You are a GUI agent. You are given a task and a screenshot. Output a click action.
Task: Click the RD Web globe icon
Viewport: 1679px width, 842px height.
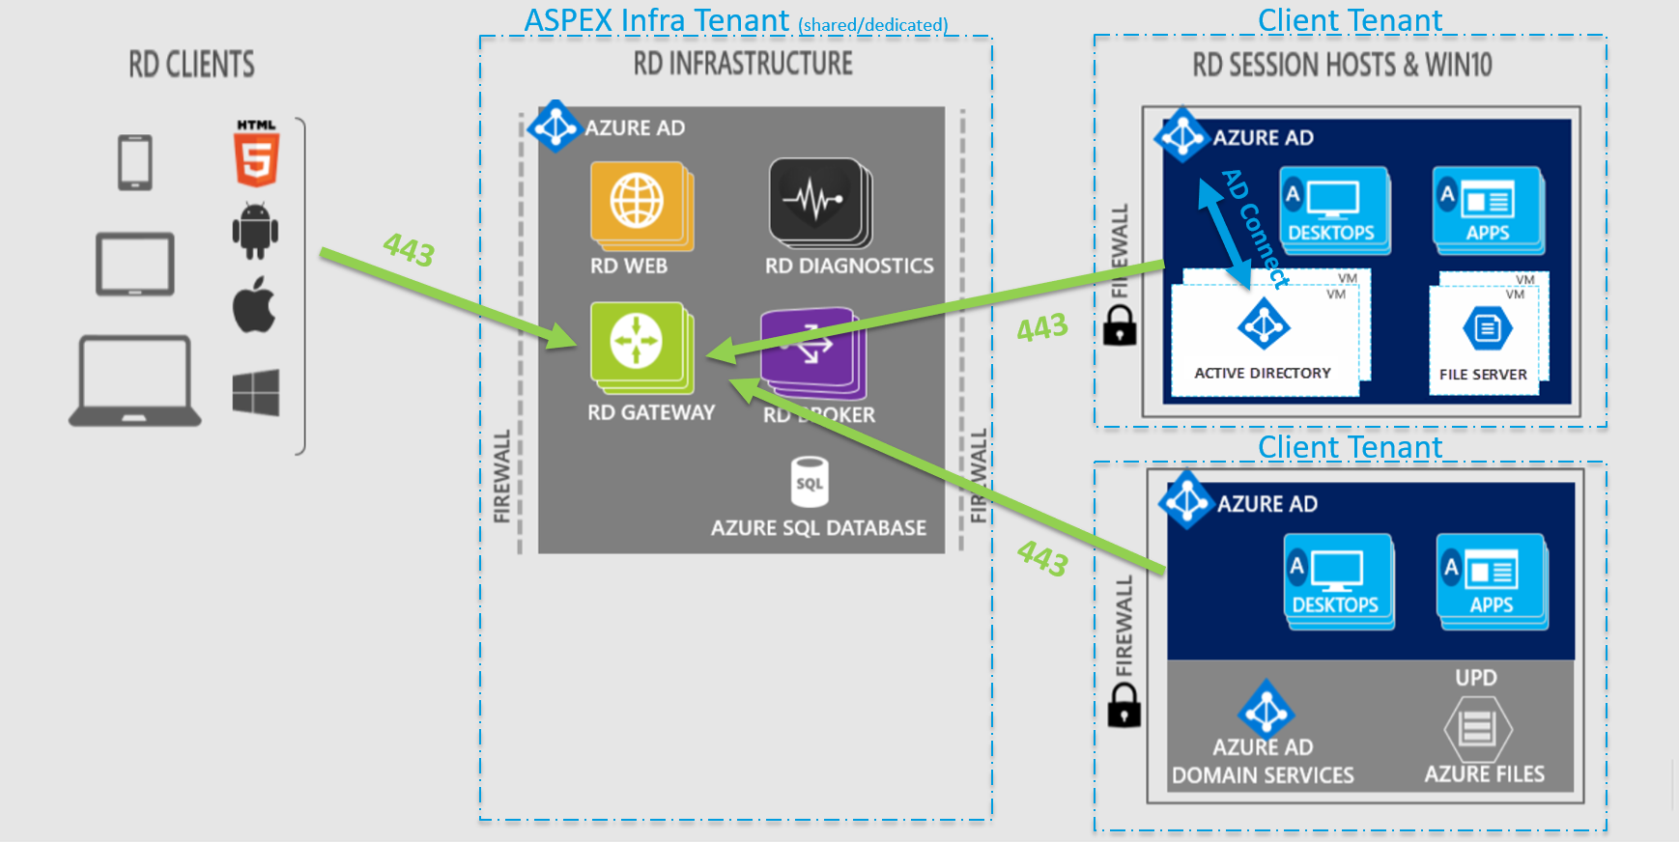(x=641, y=206)
